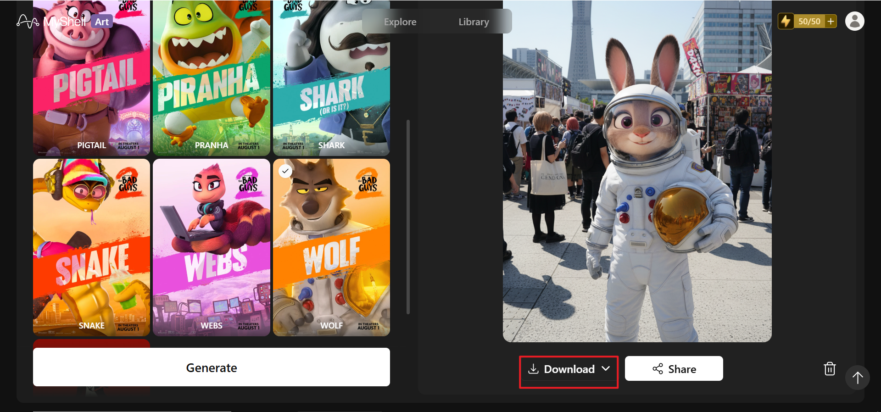Click the Generate button
The width and height of the screenshot is (881, 412).
tap(212, 367)
